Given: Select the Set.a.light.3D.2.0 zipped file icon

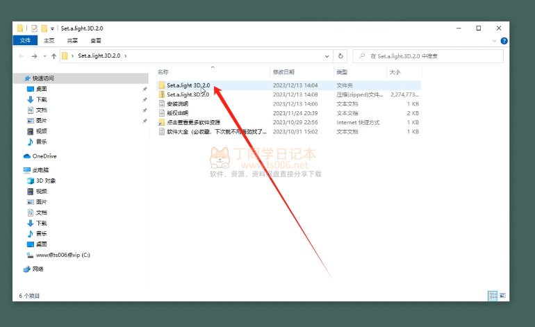Looking at the screenshot, I should point(162,94).
